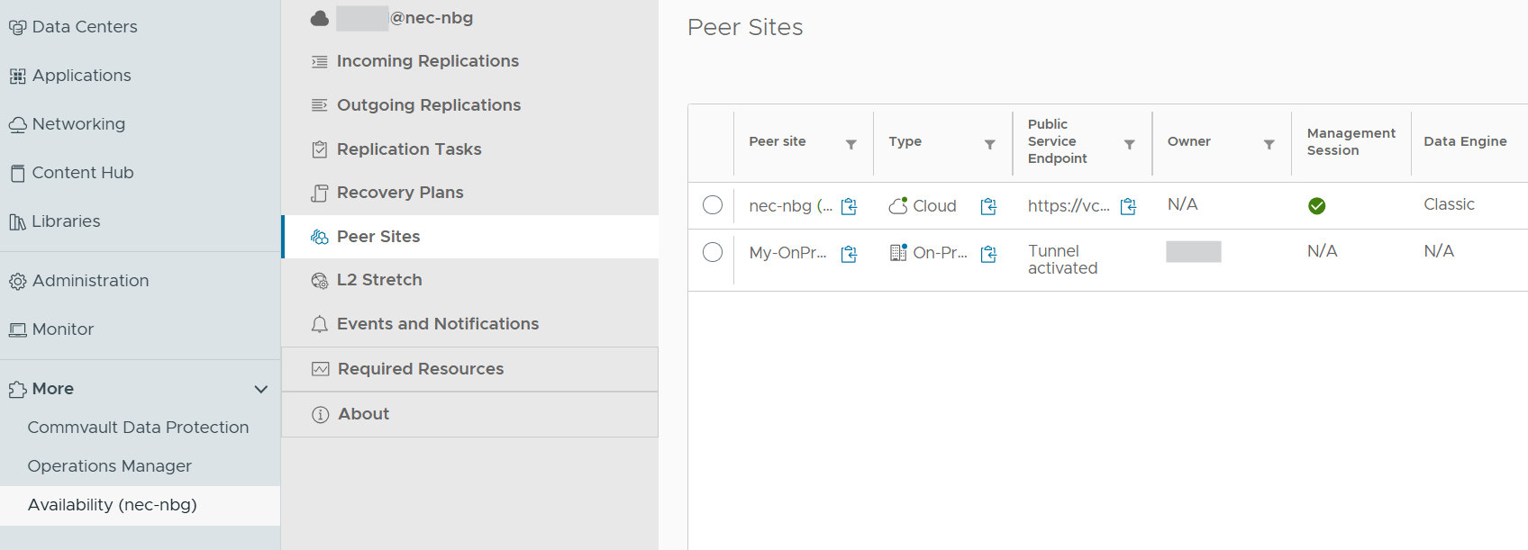Image resolution: width=1528 pixels, height=550 pixels.
Task: Open Commvault Data Protection link
Action: [138, 428]
